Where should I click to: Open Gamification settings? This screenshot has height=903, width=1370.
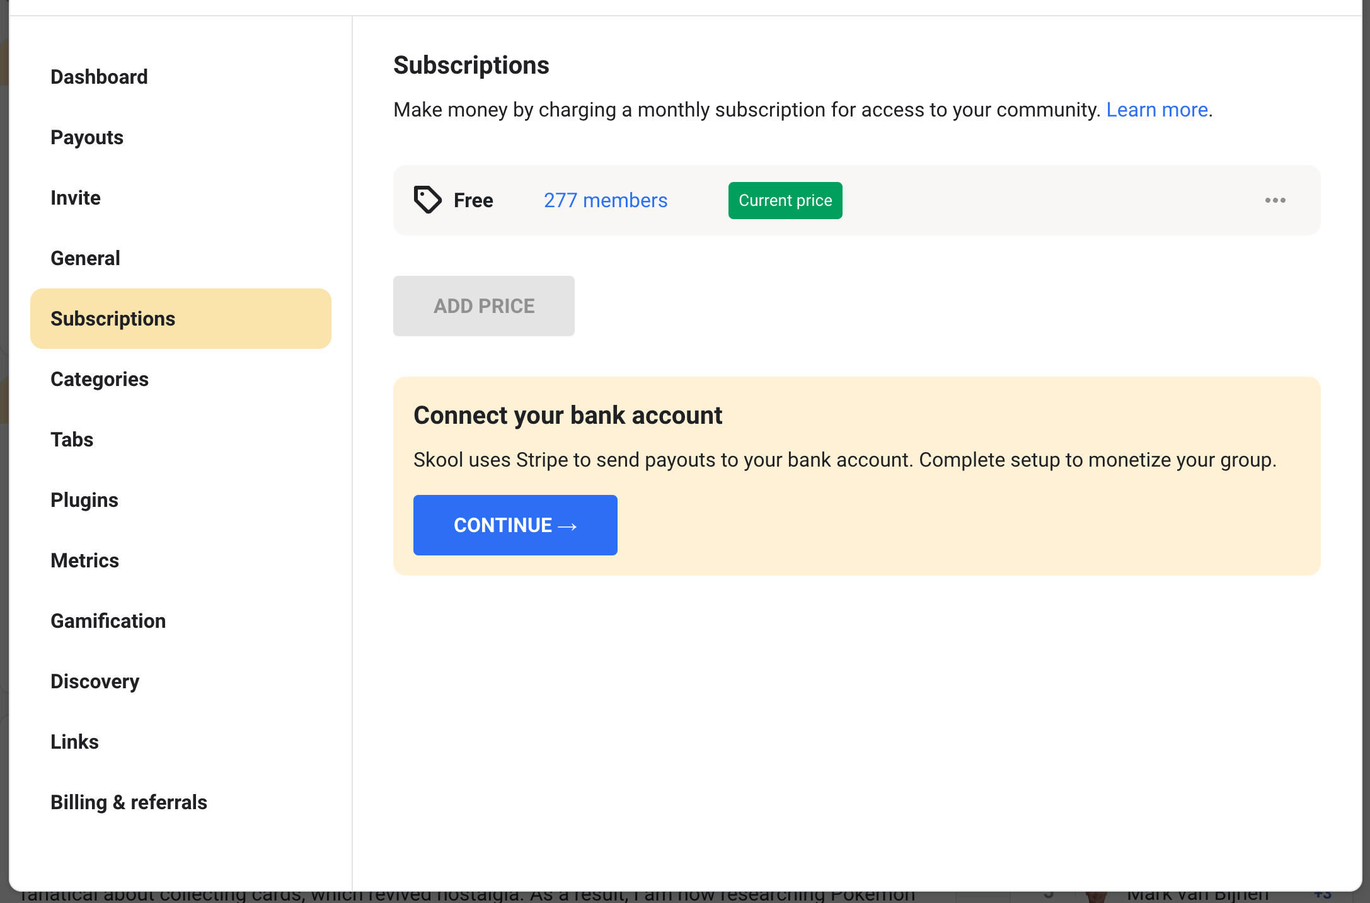coord(108,621)
